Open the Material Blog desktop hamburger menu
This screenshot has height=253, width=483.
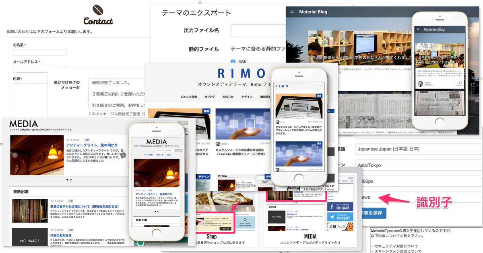pyautogui.click(x=292, y=12)
